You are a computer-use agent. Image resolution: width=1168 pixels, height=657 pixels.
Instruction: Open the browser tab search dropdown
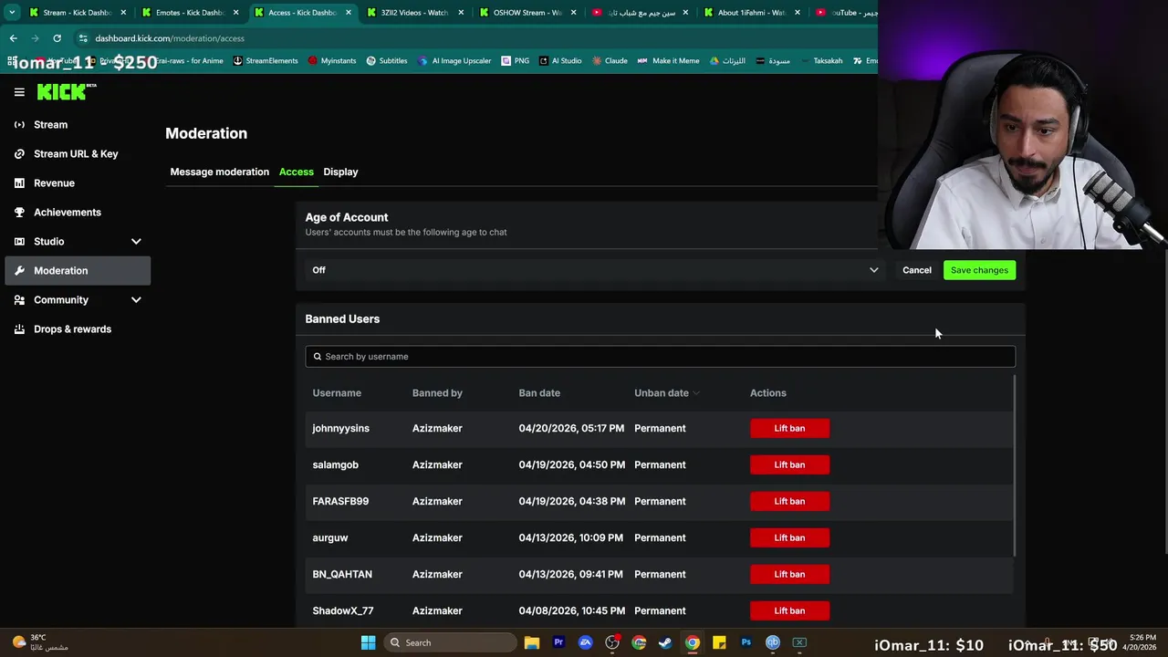pos(12,13)
